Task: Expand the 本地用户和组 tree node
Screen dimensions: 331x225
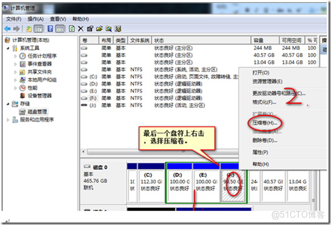Action: 15,80
